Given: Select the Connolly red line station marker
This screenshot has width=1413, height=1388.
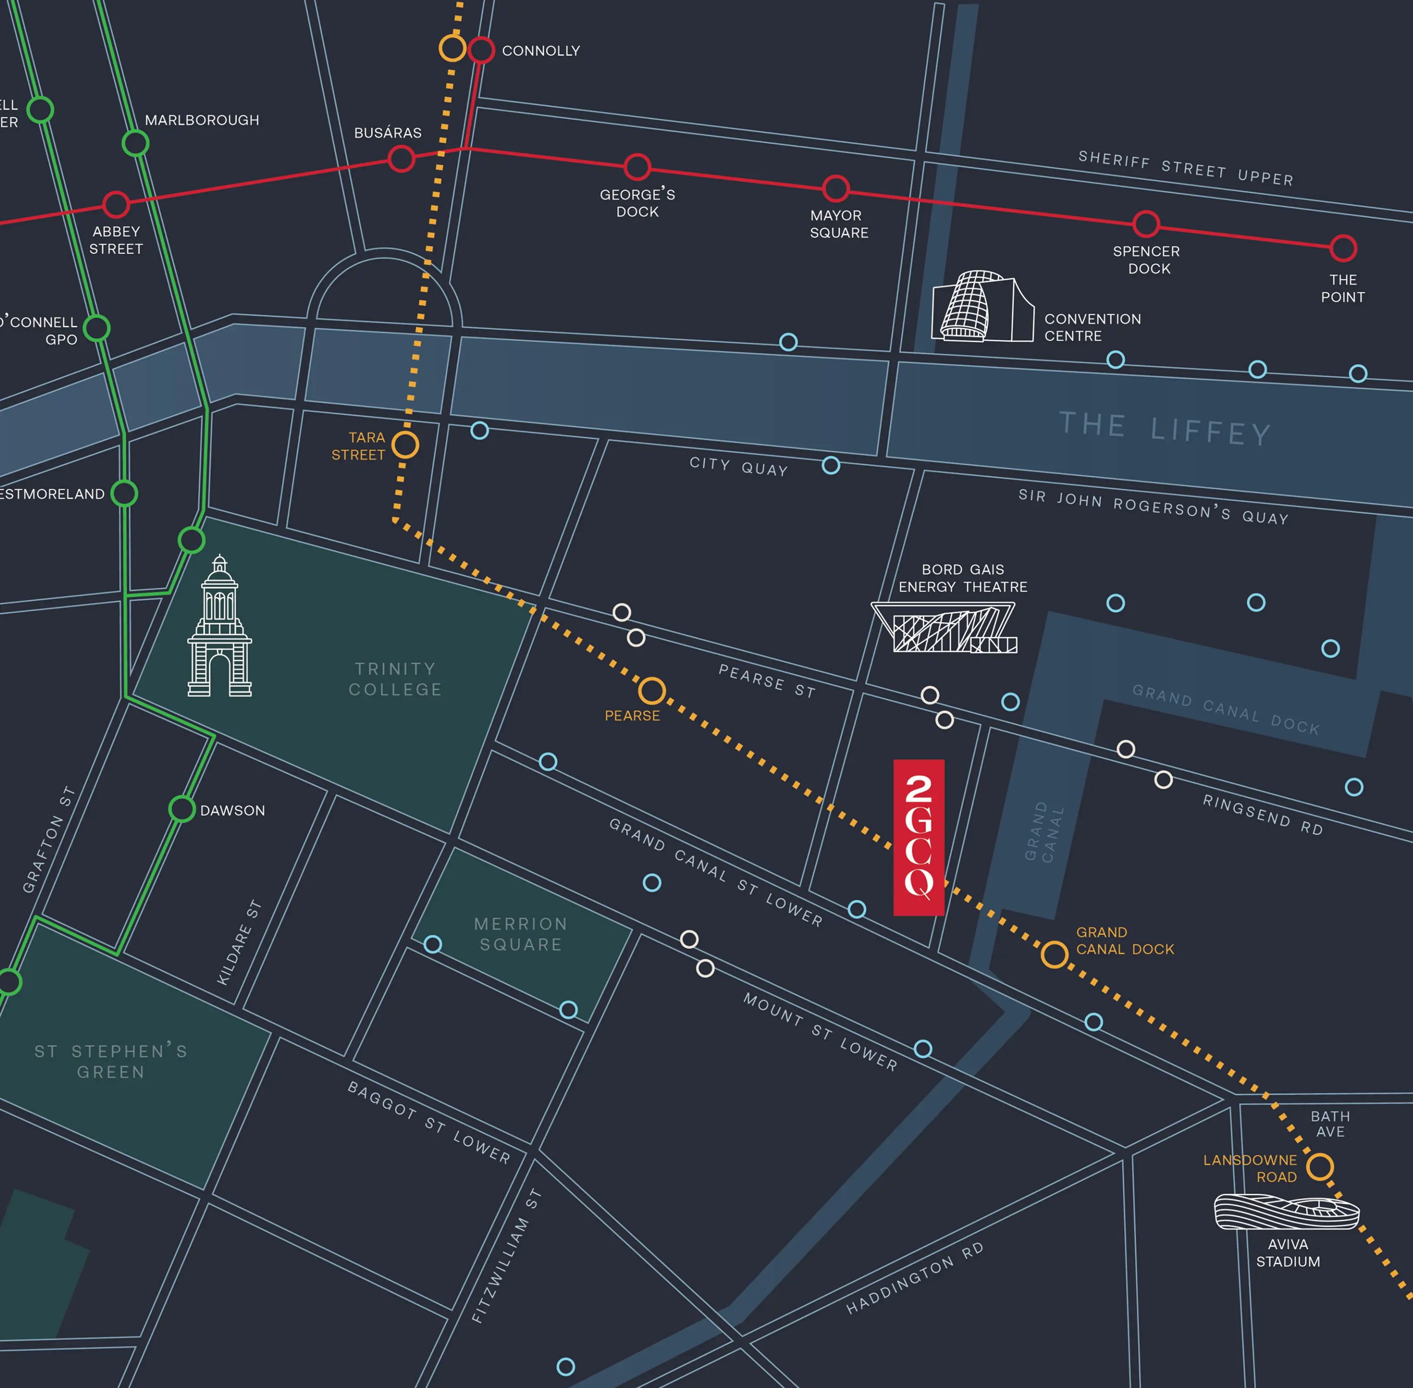Looking at the screenshot, I should pos(481,49).
